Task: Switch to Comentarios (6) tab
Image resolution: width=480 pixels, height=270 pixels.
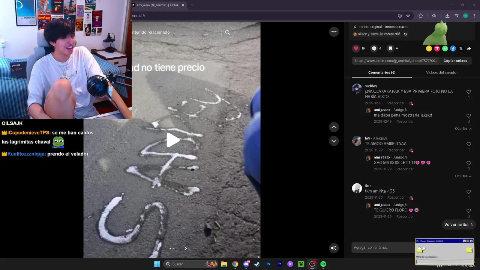Action: click(x=382, y=72)
